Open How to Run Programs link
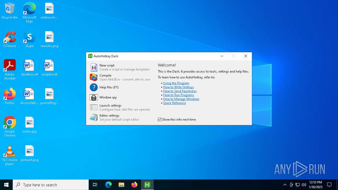The height and width of the screenshot is (190, 338). [x=179, y=95]
